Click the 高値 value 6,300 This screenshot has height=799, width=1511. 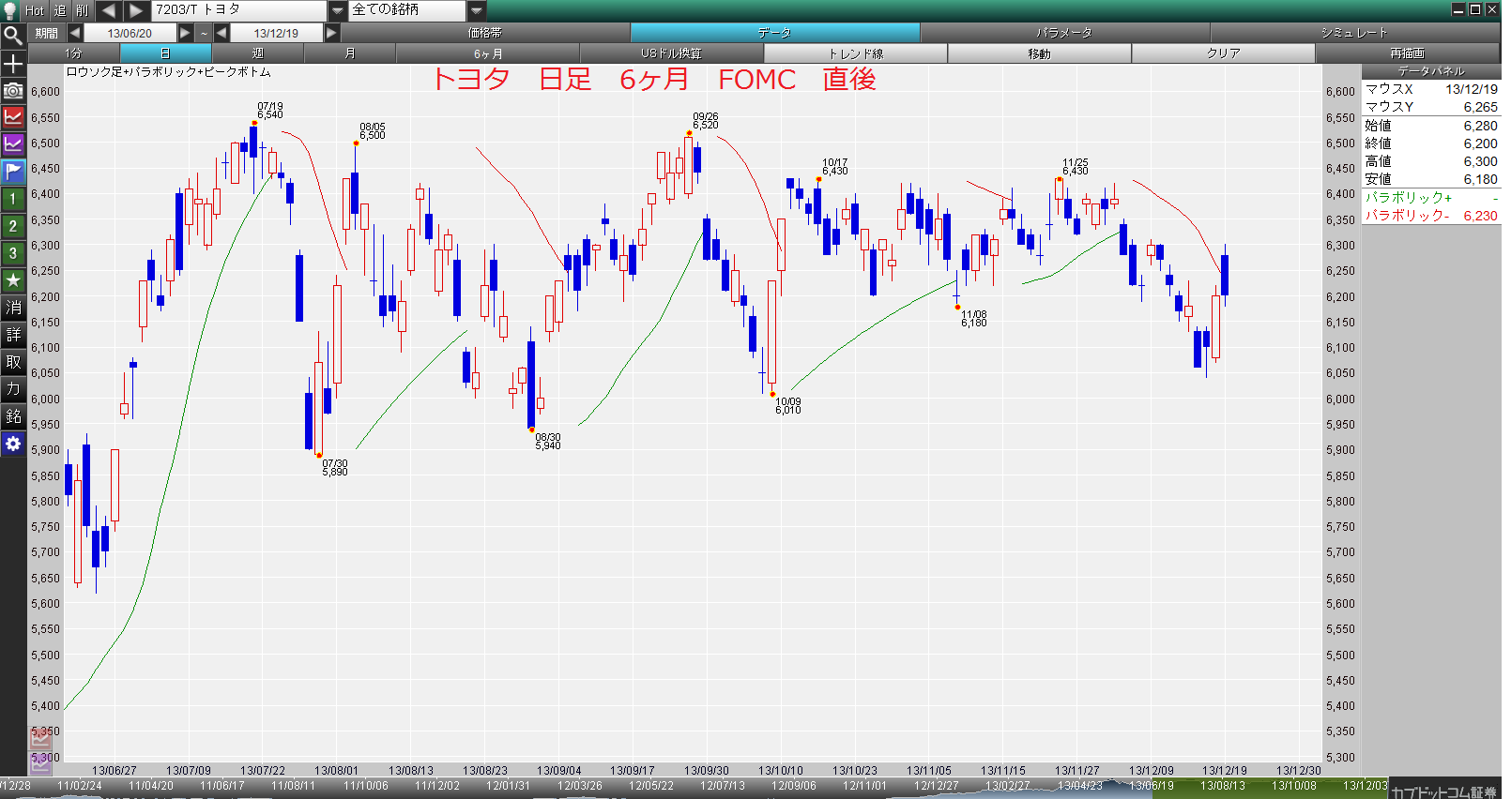[1480, 161]
